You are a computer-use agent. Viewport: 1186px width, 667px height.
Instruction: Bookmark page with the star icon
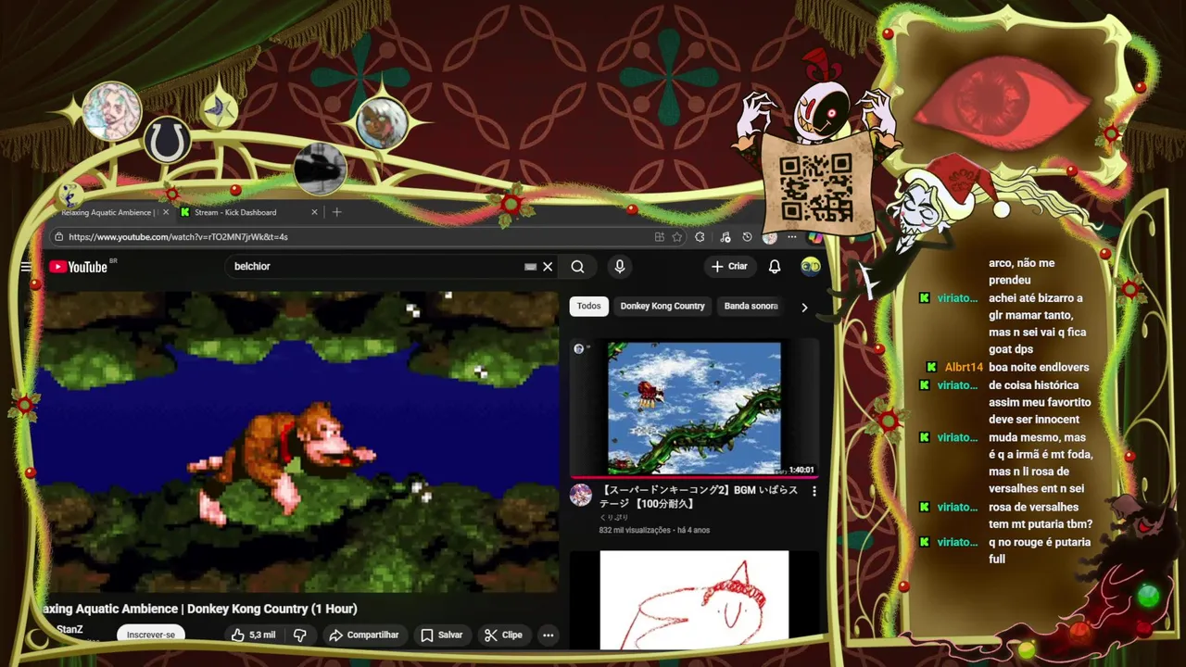click(677, 237)
